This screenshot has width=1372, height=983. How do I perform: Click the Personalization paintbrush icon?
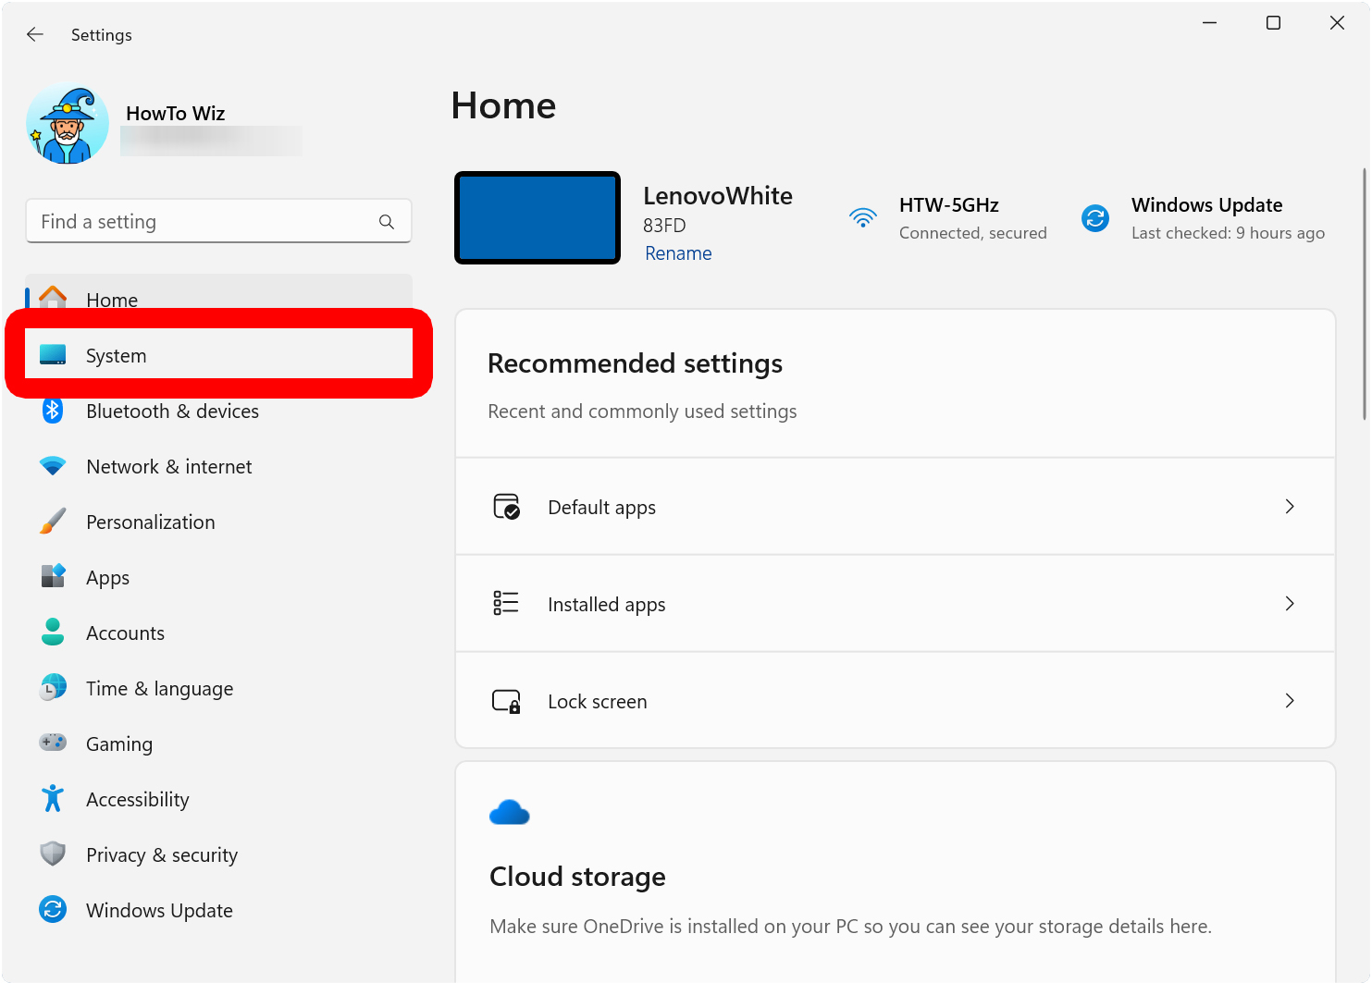tap(53, 522)
